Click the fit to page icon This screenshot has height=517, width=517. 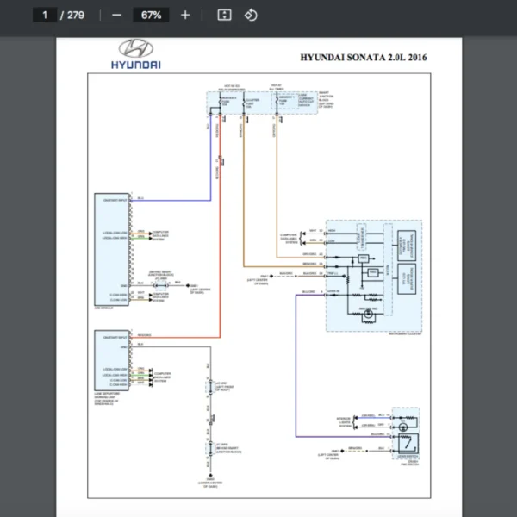[x=224, y=16]
